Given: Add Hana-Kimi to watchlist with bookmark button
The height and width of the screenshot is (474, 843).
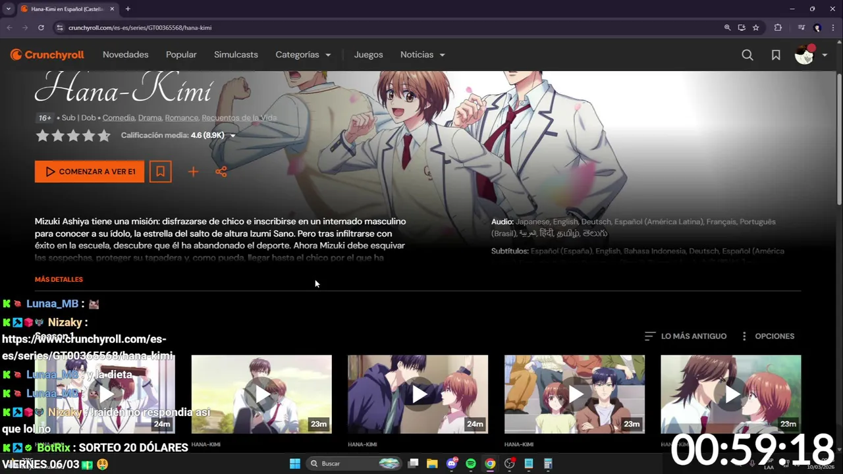Looking at the screenshot, I should [160, 172].
